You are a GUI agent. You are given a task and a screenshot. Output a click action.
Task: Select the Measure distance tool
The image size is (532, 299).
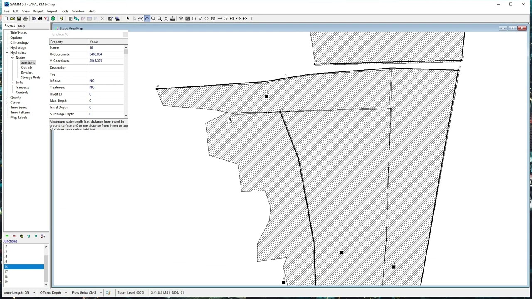tap(172, 18)
